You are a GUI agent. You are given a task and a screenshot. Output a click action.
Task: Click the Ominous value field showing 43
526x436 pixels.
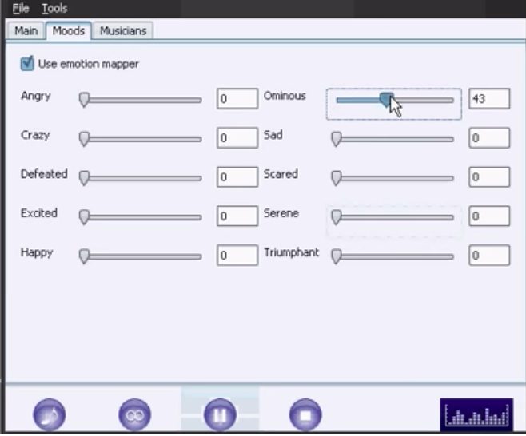click(x=488, y=99)
